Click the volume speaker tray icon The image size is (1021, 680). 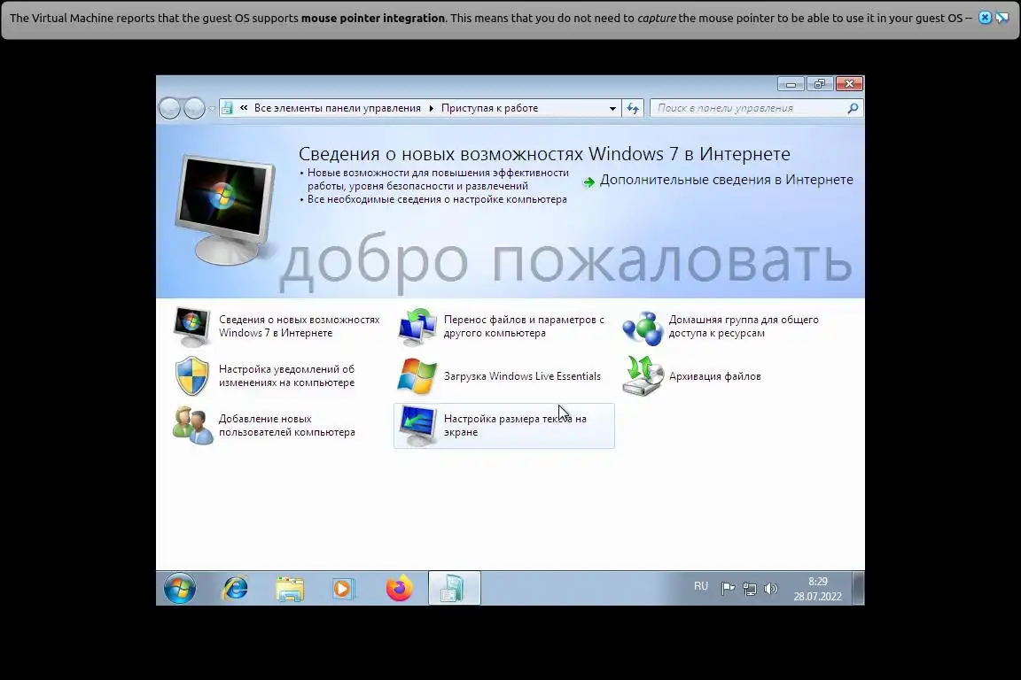click(x=771, y=589)
